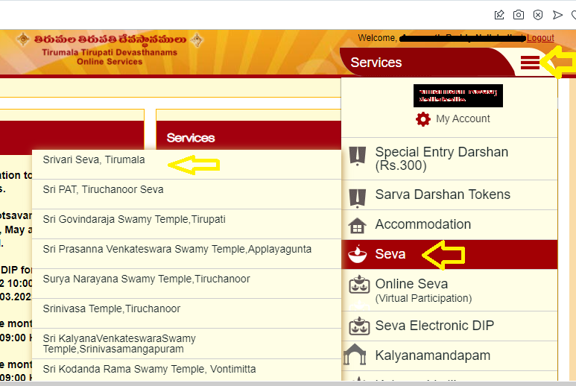Image resolution: width=576 pixels, height=386 pixels.
Task: Choose Sri PAT, Tiruchanoor Seva
Action: tap(186, 194)
